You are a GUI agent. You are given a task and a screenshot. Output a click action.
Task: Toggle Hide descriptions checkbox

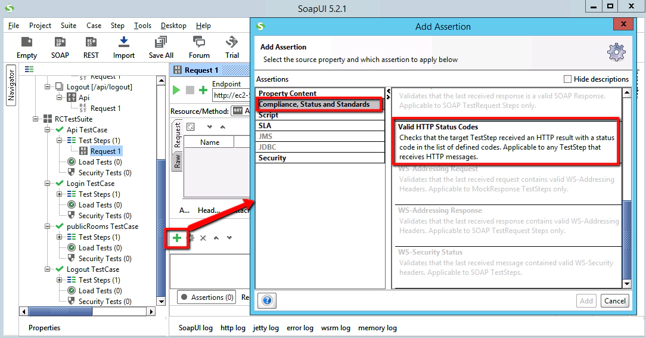pyautogui.click(x=567, y=79)
